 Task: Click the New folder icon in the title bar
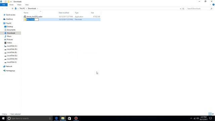pyautogui.click(x=8, y=1)
